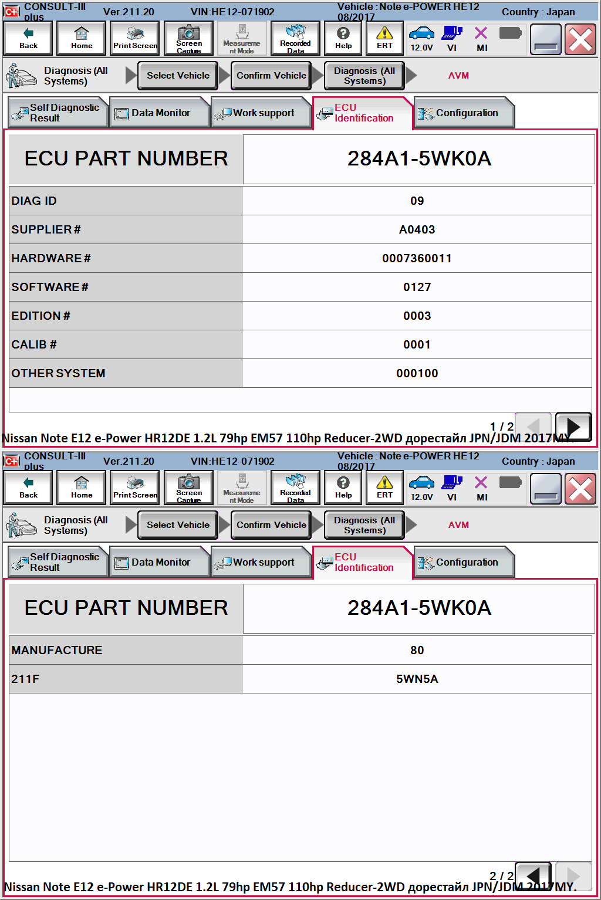Click ERT warning icon in upper window
Viewport: 601px width, 900px height.
(384, 38)
